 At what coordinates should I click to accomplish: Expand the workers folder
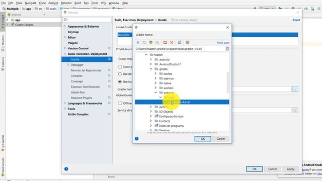155,88
